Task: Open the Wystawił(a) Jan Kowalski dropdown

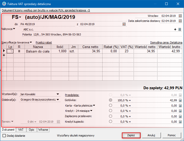Action: tap(58, 95)
